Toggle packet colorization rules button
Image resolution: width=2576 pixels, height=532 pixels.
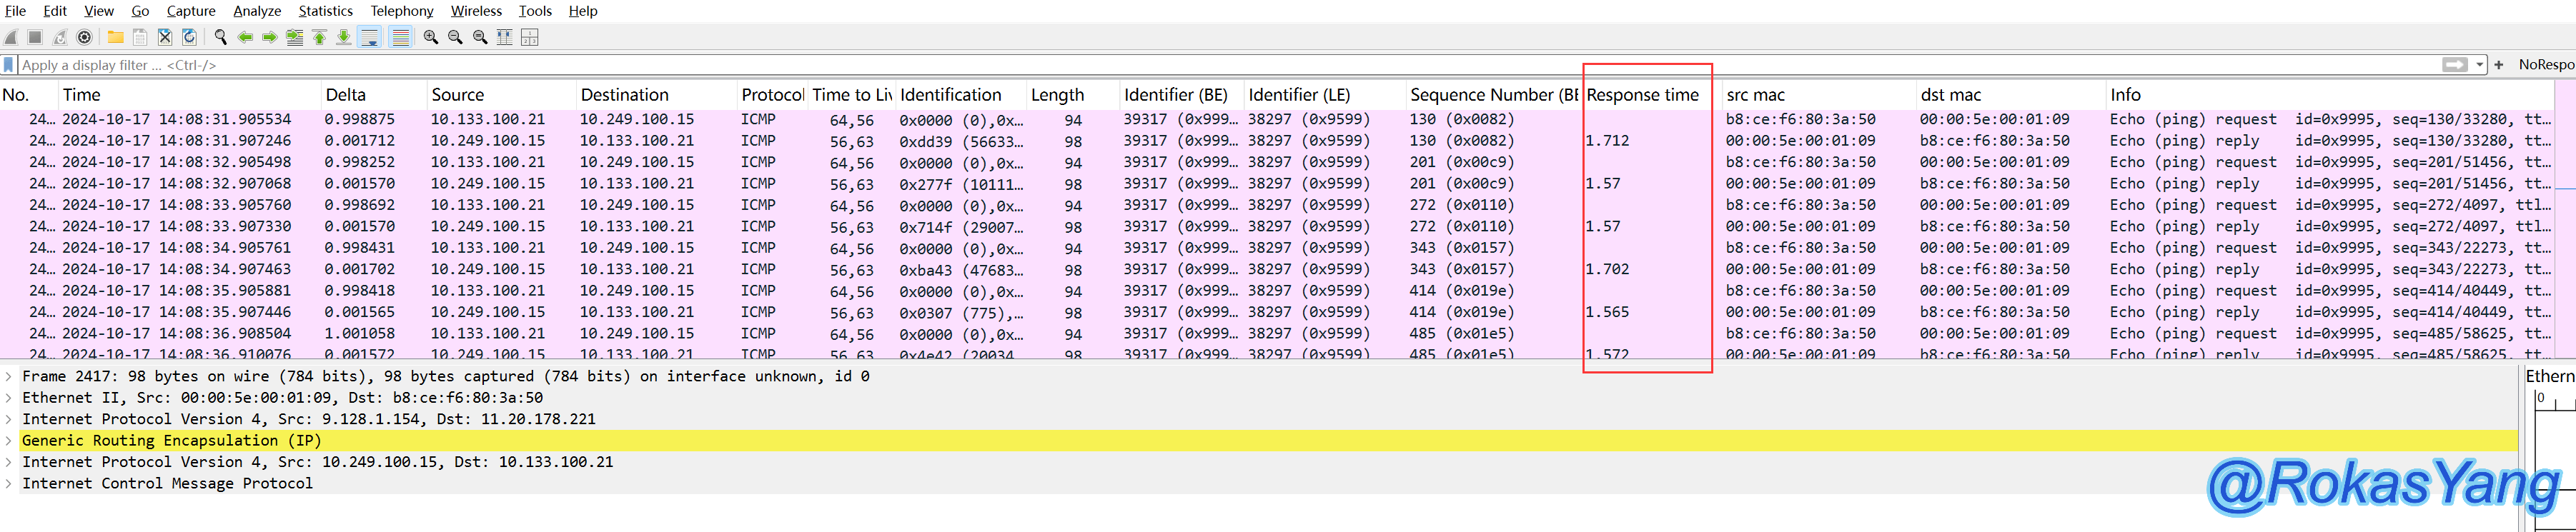click(x=400, y=37)
